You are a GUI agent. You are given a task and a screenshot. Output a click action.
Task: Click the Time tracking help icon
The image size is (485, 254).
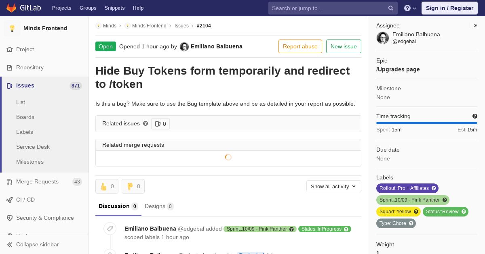pyautogui.click(x=475, y=116)
